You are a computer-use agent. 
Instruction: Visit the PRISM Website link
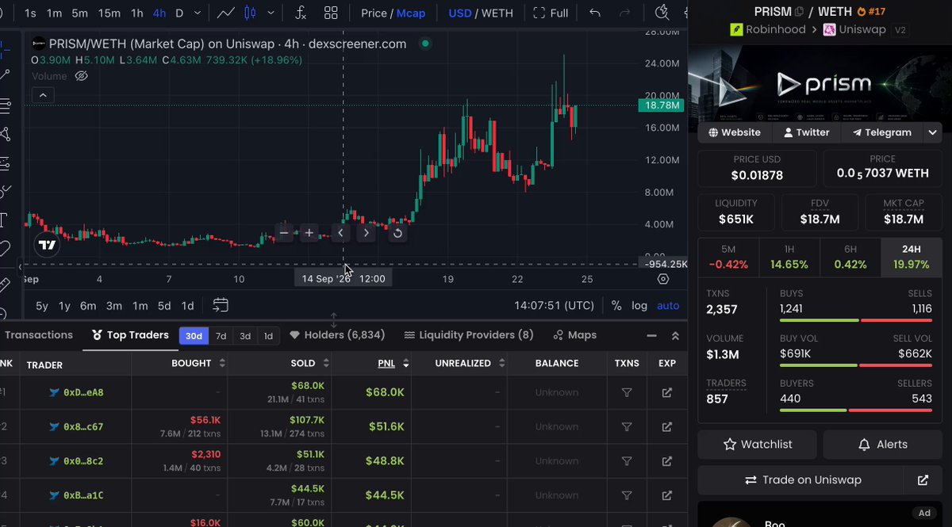click(x=735, y=132)
